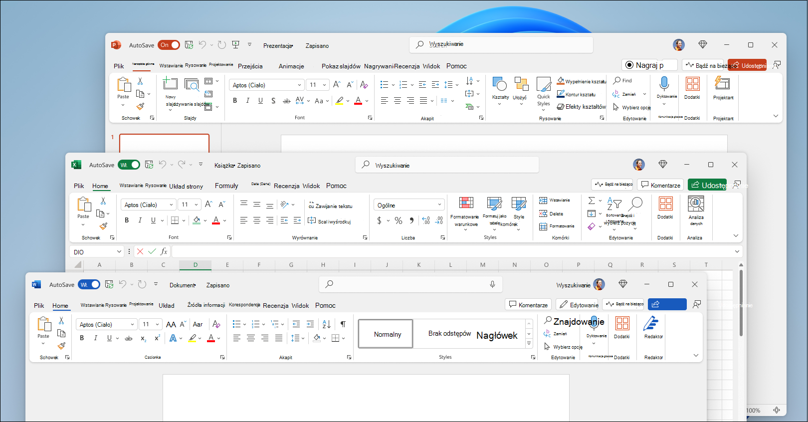This screenshot has width=808, height=422.
Task: Click the Editor (Redaktor) icon in Word
Action: (x=651, y=323)
